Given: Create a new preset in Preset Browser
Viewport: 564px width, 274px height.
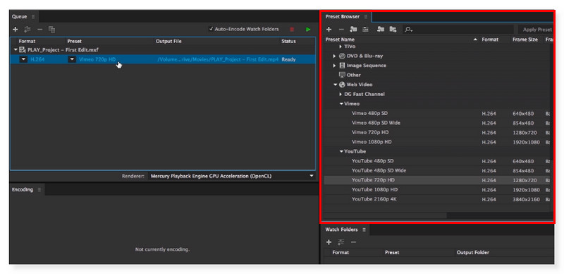Looking at the screenshot, I should click(x=329, y=30).
